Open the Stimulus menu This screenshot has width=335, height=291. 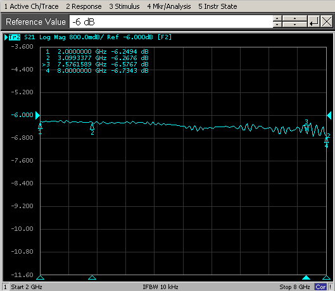124,6
